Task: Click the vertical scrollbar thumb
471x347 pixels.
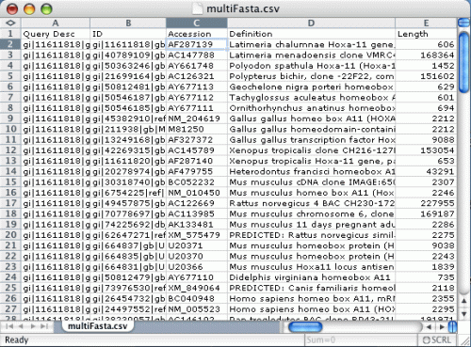Action: [463, 62]
